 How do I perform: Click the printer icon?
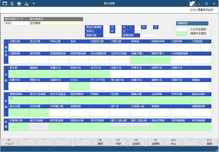tap(19, 3)
